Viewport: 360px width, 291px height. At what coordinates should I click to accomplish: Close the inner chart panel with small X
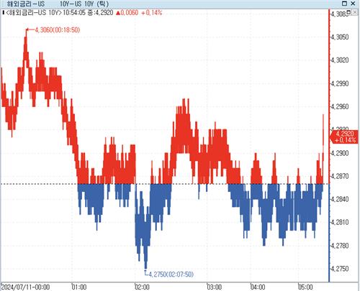point(355,12)
